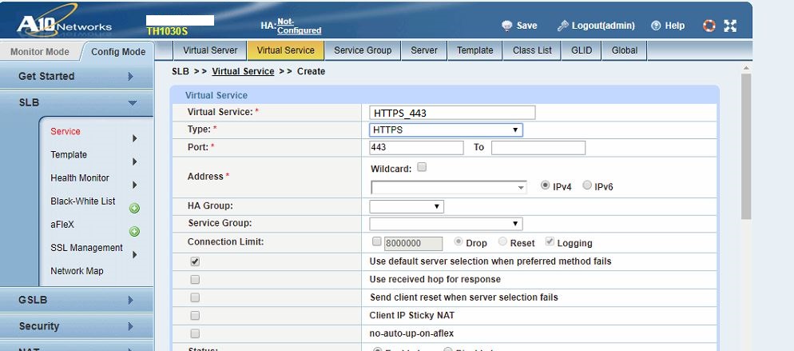This screenshot has height=351, width=794.
Task: Select the IPv6 radio button
Action: point(587,185)
